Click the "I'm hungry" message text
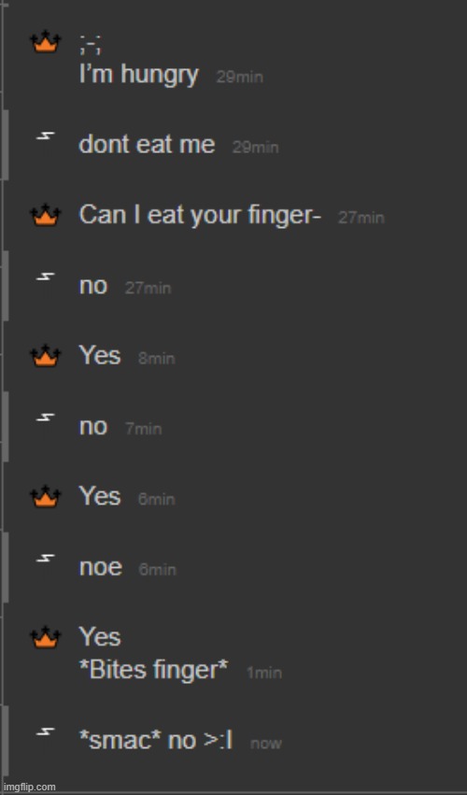 [x=138, y=76]
